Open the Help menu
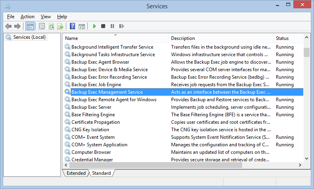This screenshot has height=189, width=314. (62, 17)
